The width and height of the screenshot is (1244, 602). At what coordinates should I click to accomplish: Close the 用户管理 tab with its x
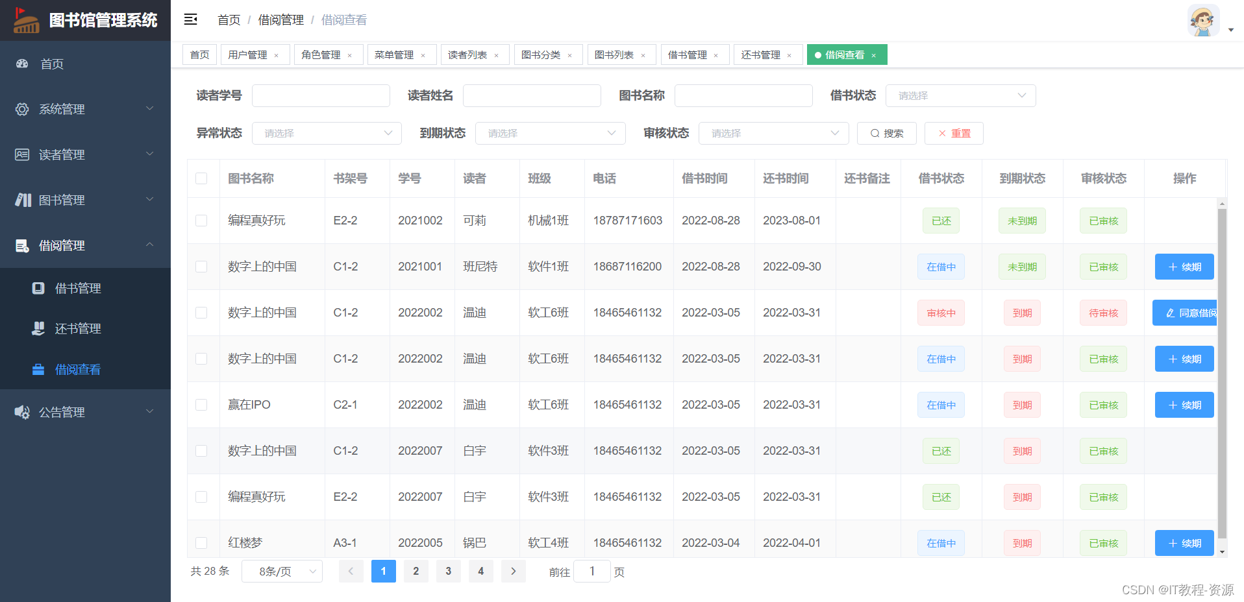[x=276, y=55]
